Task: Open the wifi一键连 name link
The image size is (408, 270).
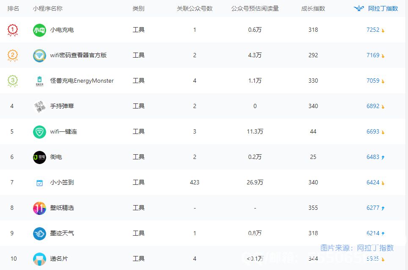Action: [63, 132]
